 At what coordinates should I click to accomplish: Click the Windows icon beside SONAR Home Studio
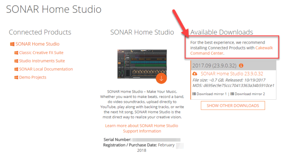point(12,44)
